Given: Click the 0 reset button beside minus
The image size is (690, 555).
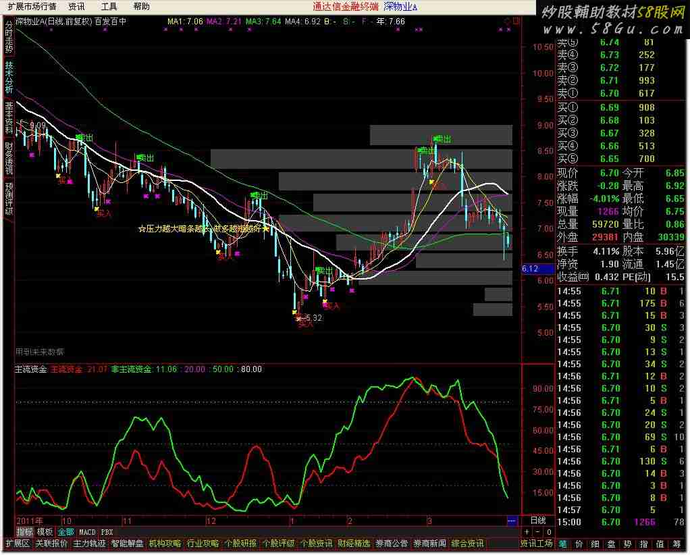Looking at the screenshot, I should click(x=549, y=531).
